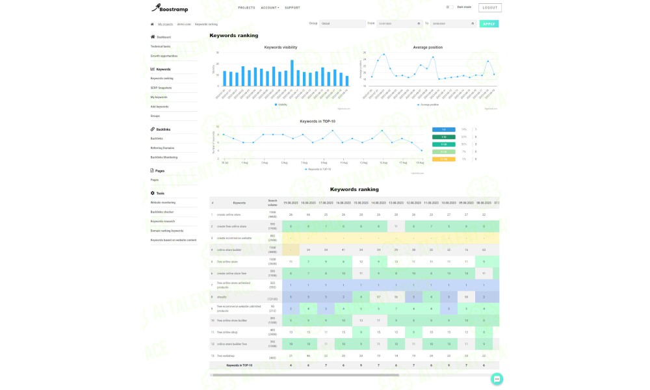
Task: Click the table horizontal scrollbar
Action: tap(305, 375)
